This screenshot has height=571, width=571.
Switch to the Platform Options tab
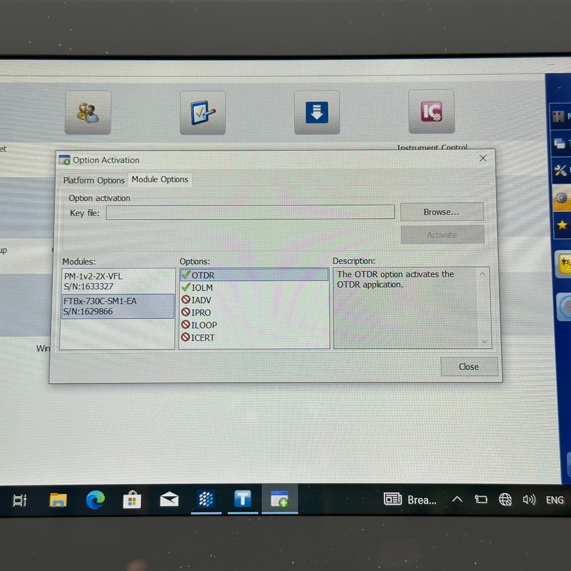tap(94, 180)
